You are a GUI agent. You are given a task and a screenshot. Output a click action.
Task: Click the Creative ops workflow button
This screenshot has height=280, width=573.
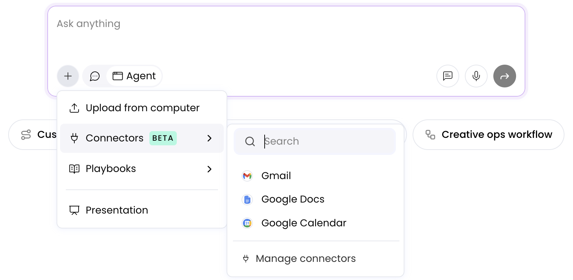coord(488,135)
